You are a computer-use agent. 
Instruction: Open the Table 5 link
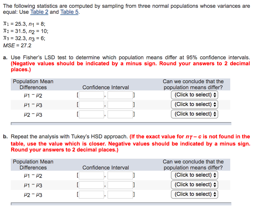pos(69,12)
